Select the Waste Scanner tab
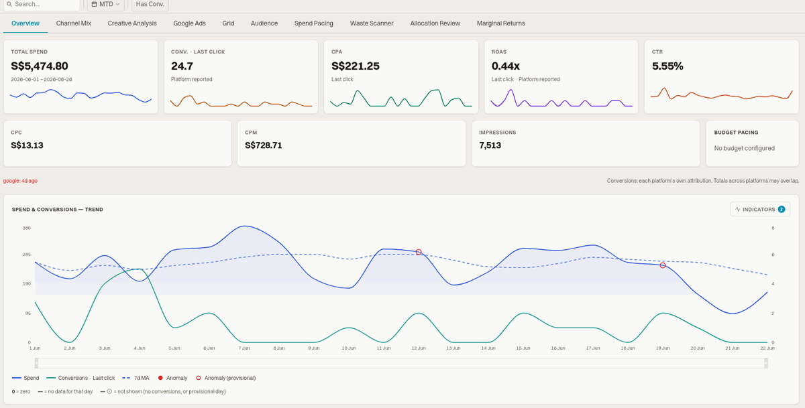 [x=372, y=23]
